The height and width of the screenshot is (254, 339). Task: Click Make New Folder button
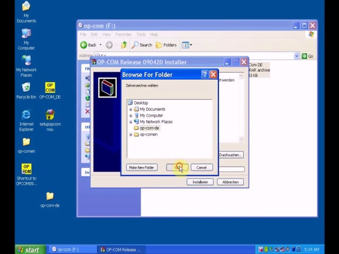point(142,167)
